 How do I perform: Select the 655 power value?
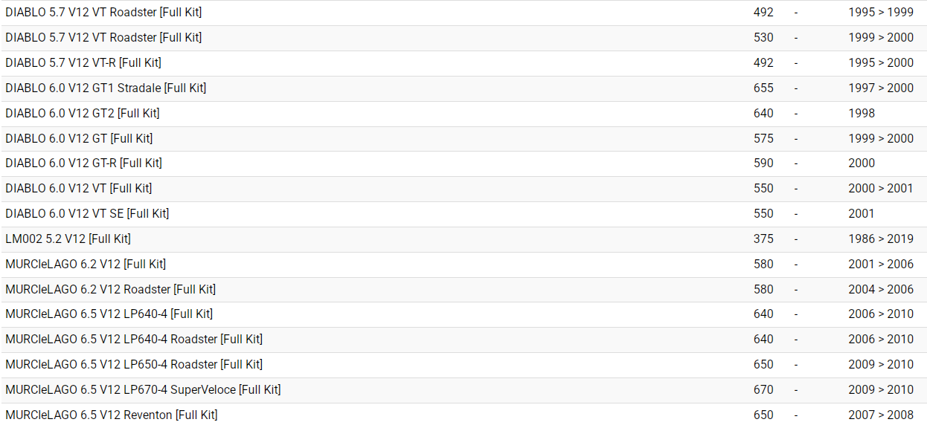click(763, 88)
